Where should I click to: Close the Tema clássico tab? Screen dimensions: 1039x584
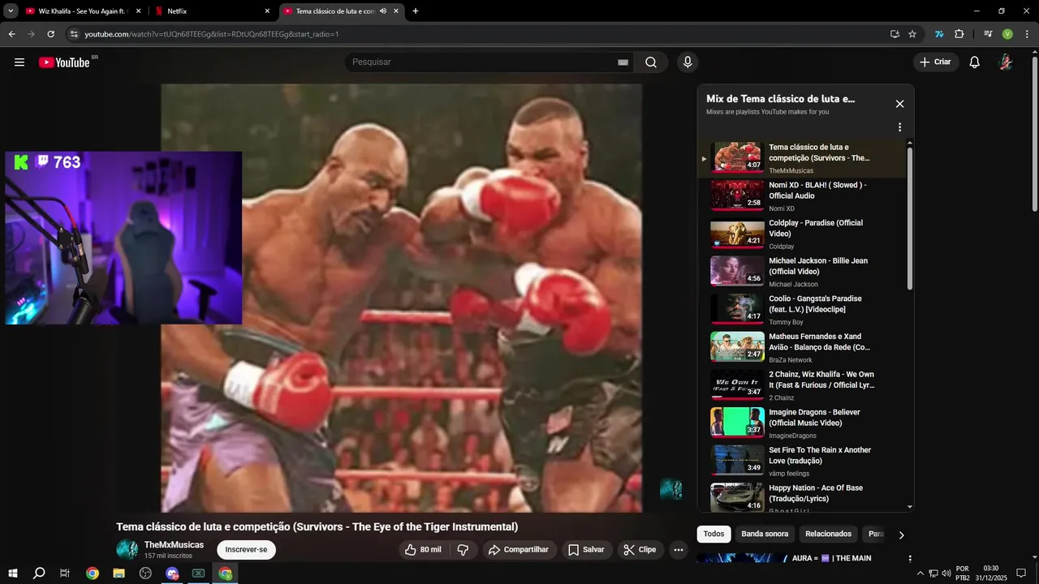tap(396, 11)
